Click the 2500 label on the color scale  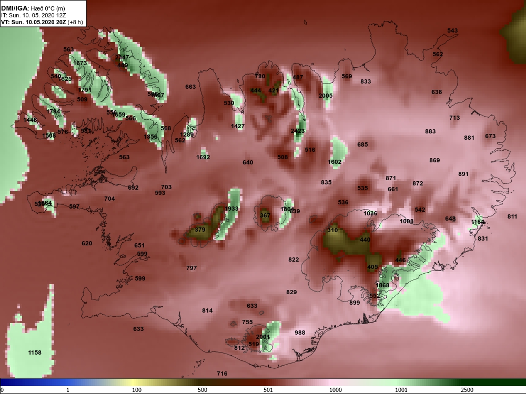467,390
